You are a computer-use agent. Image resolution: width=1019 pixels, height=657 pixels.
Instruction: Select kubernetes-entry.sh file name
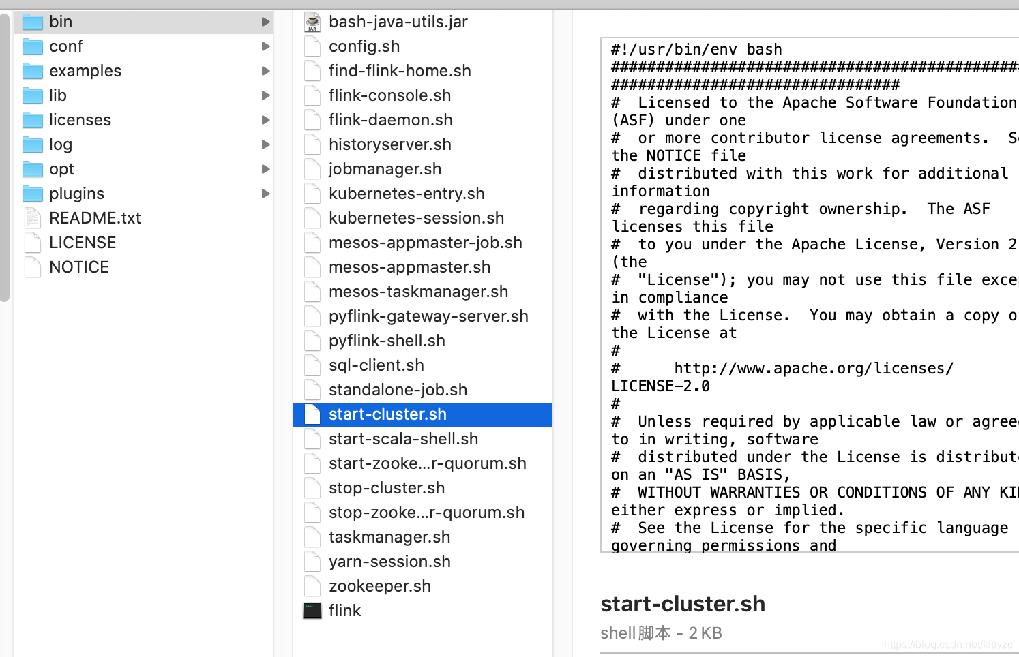pyautogui.click(x=407, y=194)
